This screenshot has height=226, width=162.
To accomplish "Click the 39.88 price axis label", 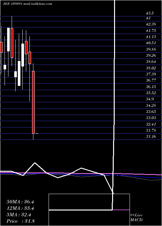I will pos(151,49).
